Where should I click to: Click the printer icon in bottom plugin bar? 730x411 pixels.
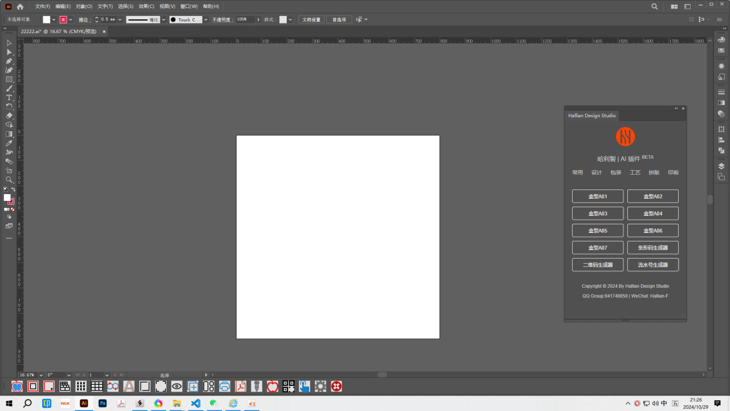tap(225, 386)
